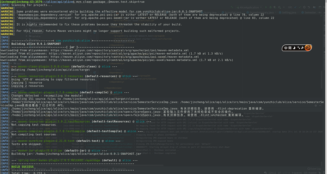This screenshot has height=174, width=327.
Task: Click the 'Compiling 151 source files' line
Action: click(x=75, y=99)
